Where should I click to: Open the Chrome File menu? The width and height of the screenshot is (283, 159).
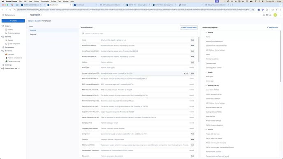tap(21, 1)
